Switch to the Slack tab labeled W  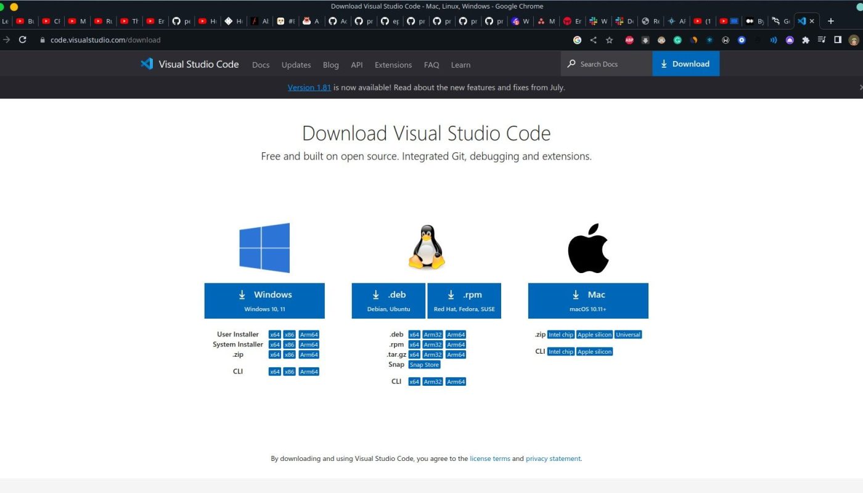[x=598, y=21]
